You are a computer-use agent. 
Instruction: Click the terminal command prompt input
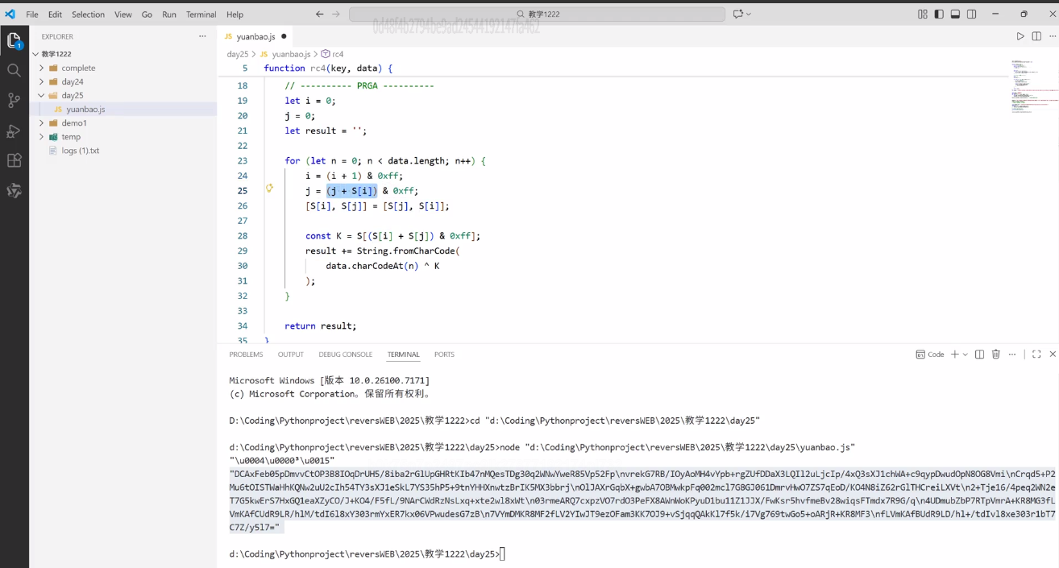coord(502,553)
